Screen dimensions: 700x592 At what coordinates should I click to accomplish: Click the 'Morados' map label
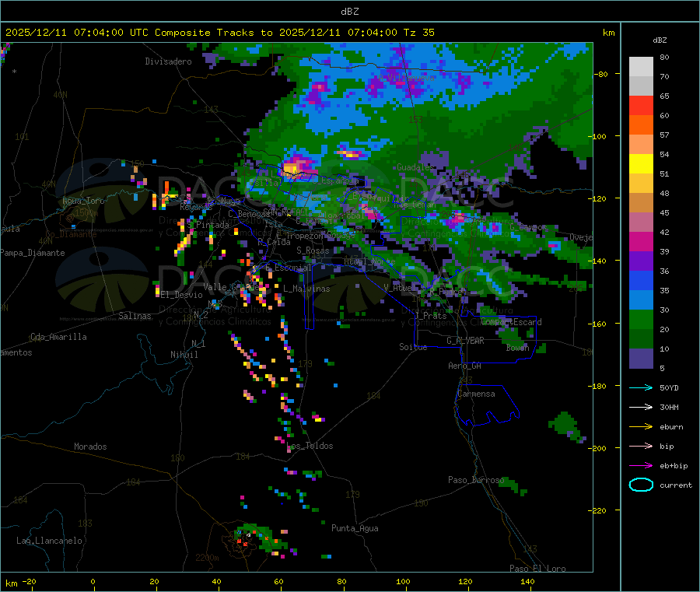pyautogui.click(x=90, y=447)
